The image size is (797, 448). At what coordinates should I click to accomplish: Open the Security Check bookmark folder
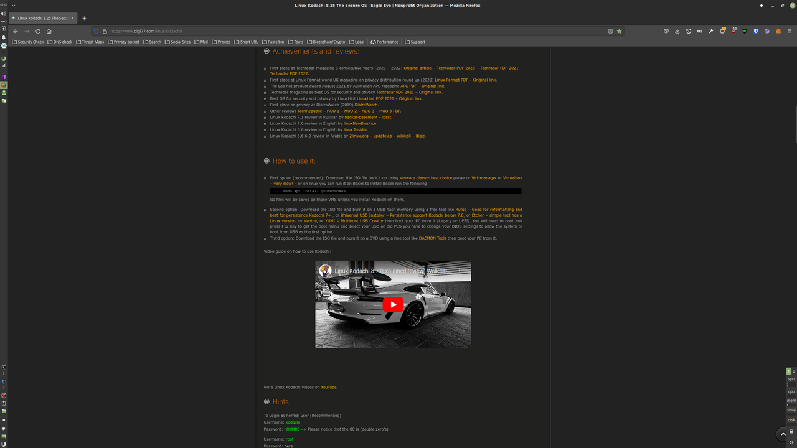click(28, 42)
